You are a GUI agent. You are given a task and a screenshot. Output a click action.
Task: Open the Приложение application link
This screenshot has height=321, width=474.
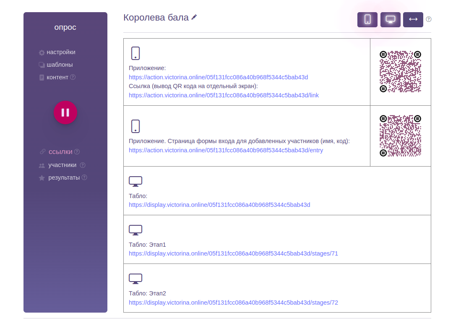(x=218, y=77)
